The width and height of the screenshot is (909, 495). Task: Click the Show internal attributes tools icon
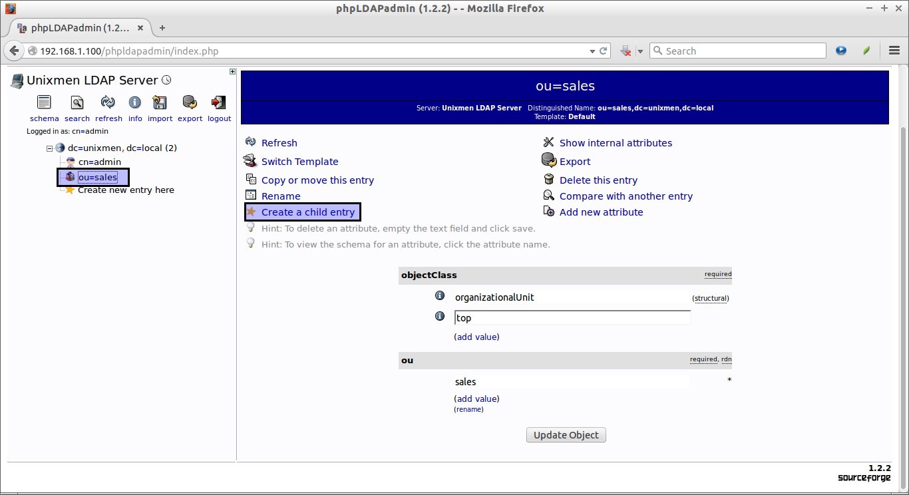pyautogui.click(x=548, y=142)
